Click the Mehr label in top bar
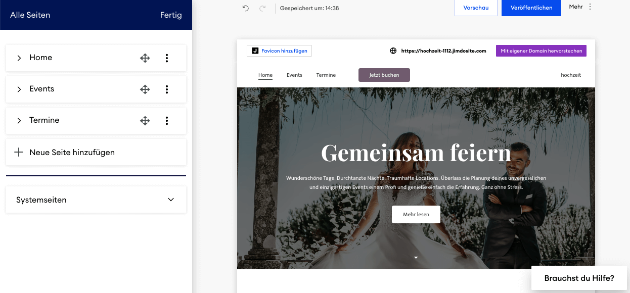The height and width of the screenshot is (293, 630). point(576,7)
